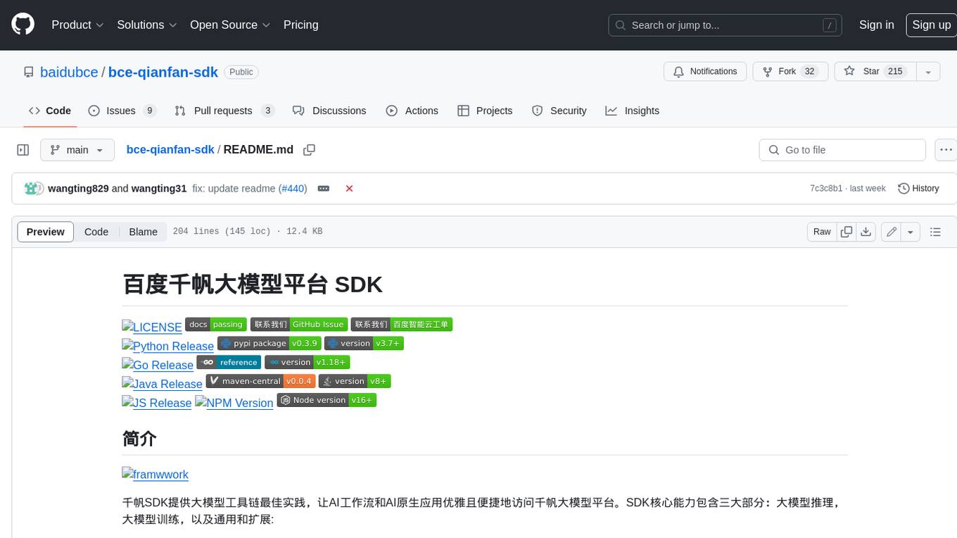Open more edit options dropdown

point(911,232)
